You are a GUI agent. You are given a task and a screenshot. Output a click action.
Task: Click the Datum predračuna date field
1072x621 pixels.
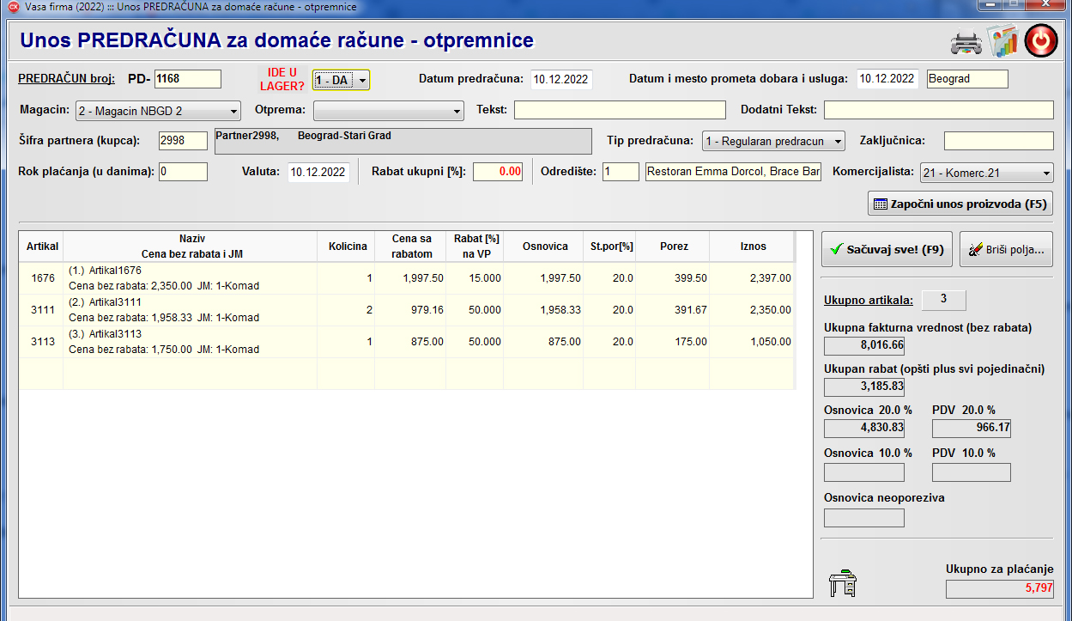(x=561, y=79)
